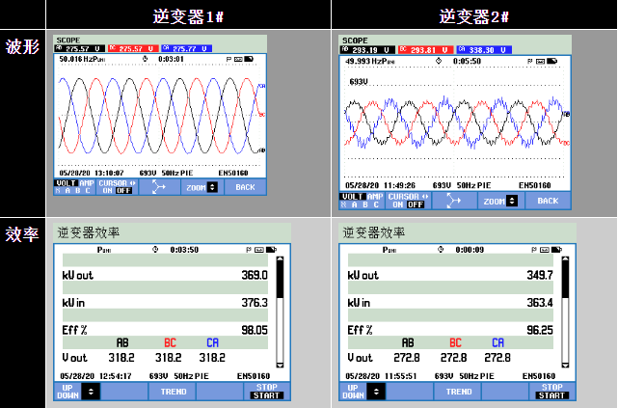Screen dimensions: 618x408
Task: Open ZOOM selector on inverter 2# scope
Action: (x=500, y=201)
